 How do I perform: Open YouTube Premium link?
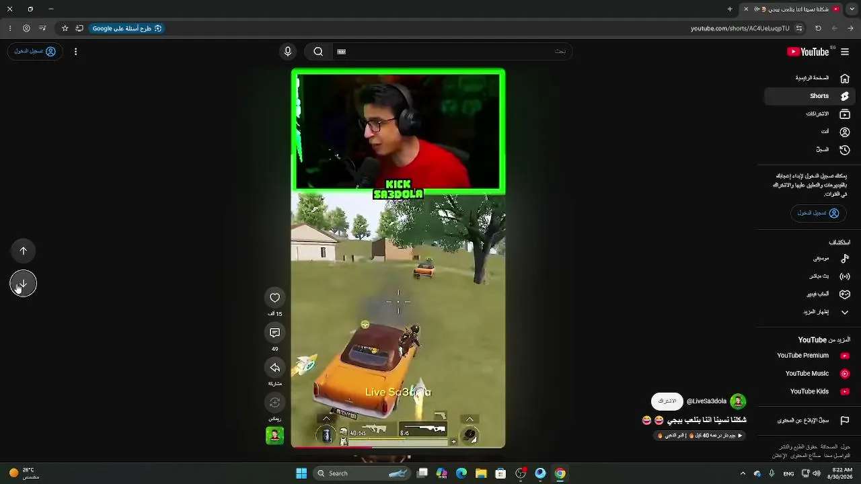tap(810, 356)
